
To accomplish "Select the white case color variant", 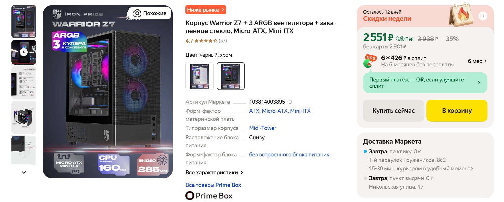I will click(x=199, y=76).
